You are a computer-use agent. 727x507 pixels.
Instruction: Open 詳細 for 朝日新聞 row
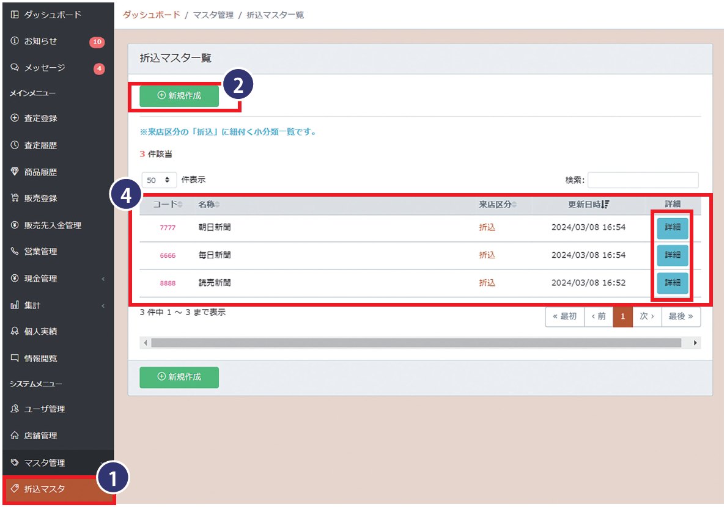[673, 228]
